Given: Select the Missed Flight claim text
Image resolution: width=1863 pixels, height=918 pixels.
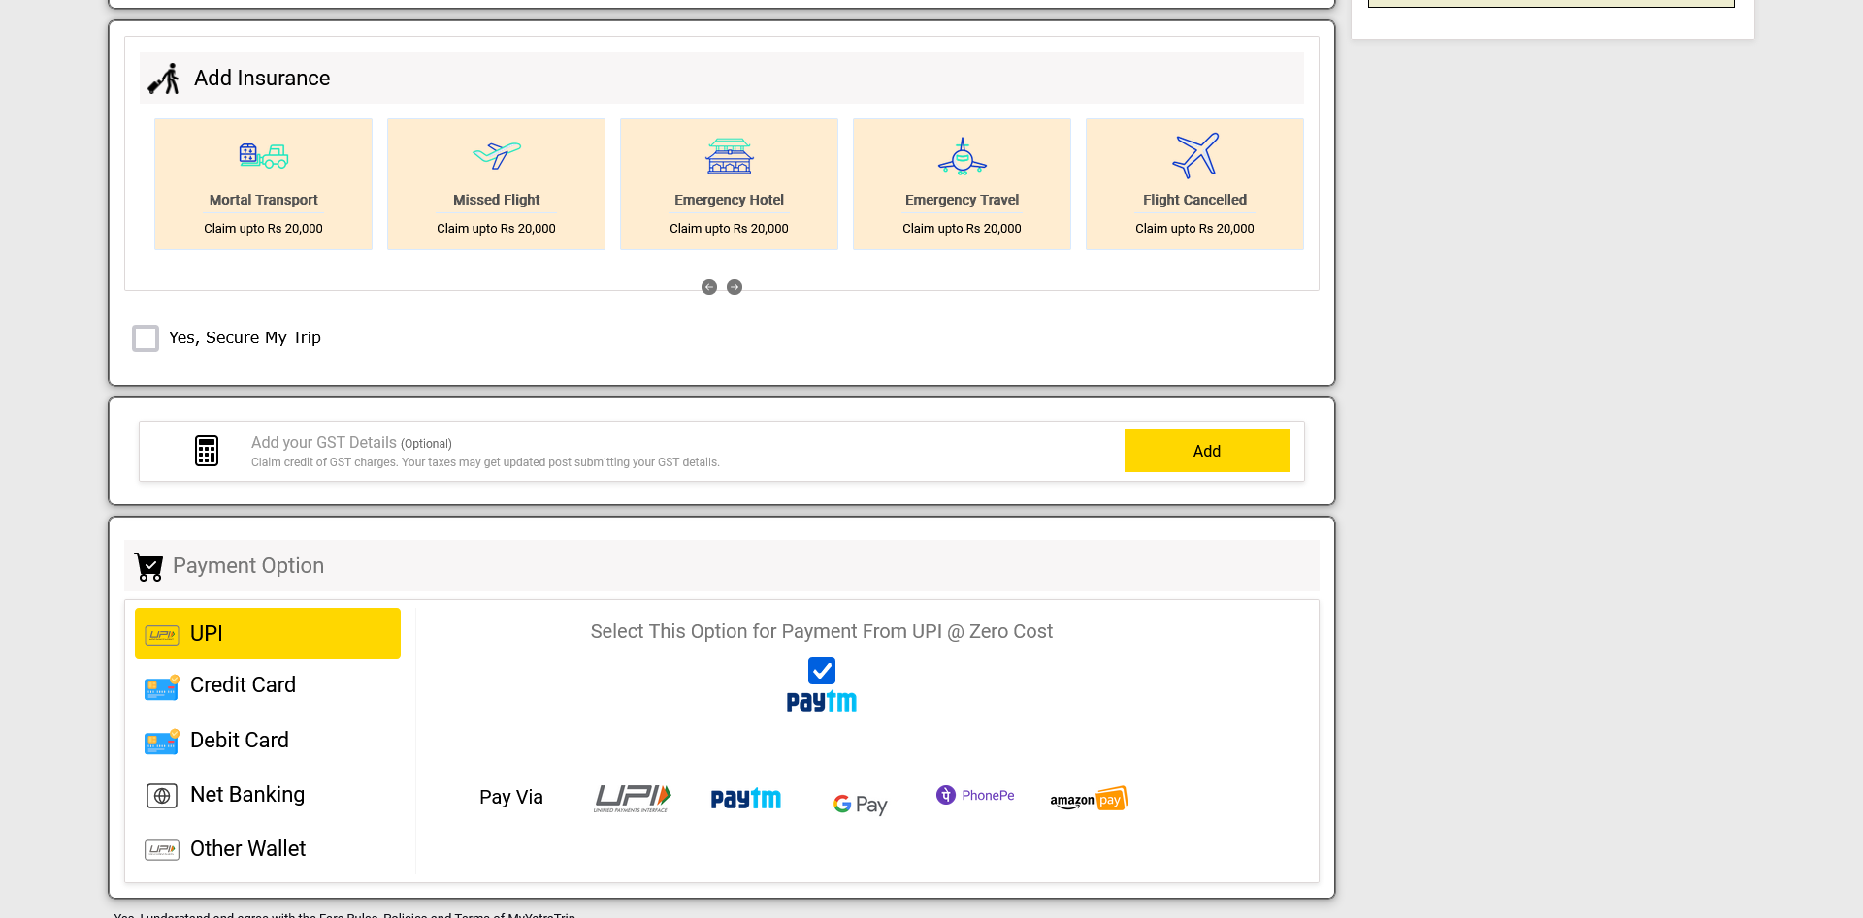Looking at the screenshot, I should click(x=496, y=229).
